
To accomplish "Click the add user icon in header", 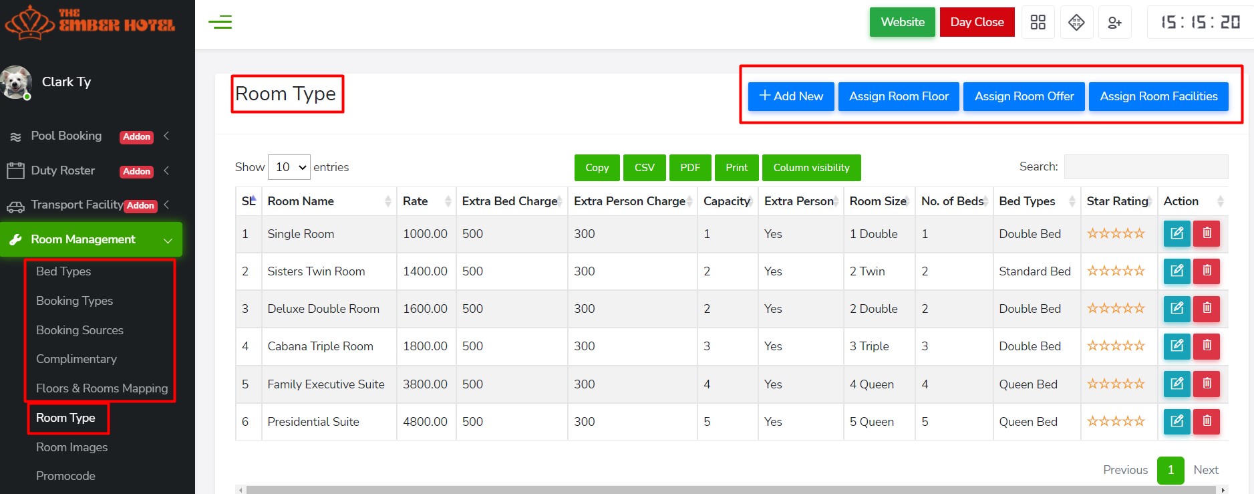I will tap(1114, 22).
